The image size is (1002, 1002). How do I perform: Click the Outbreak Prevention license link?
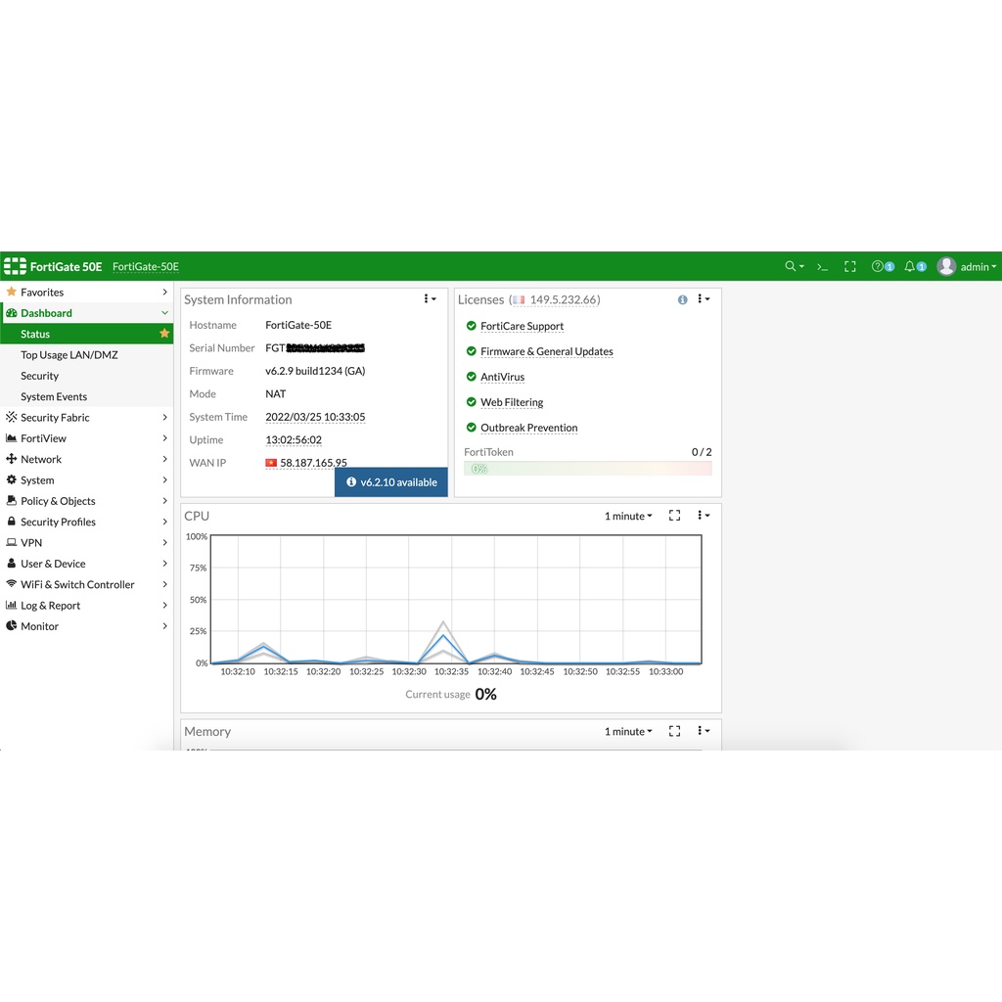tap(529, 428)
